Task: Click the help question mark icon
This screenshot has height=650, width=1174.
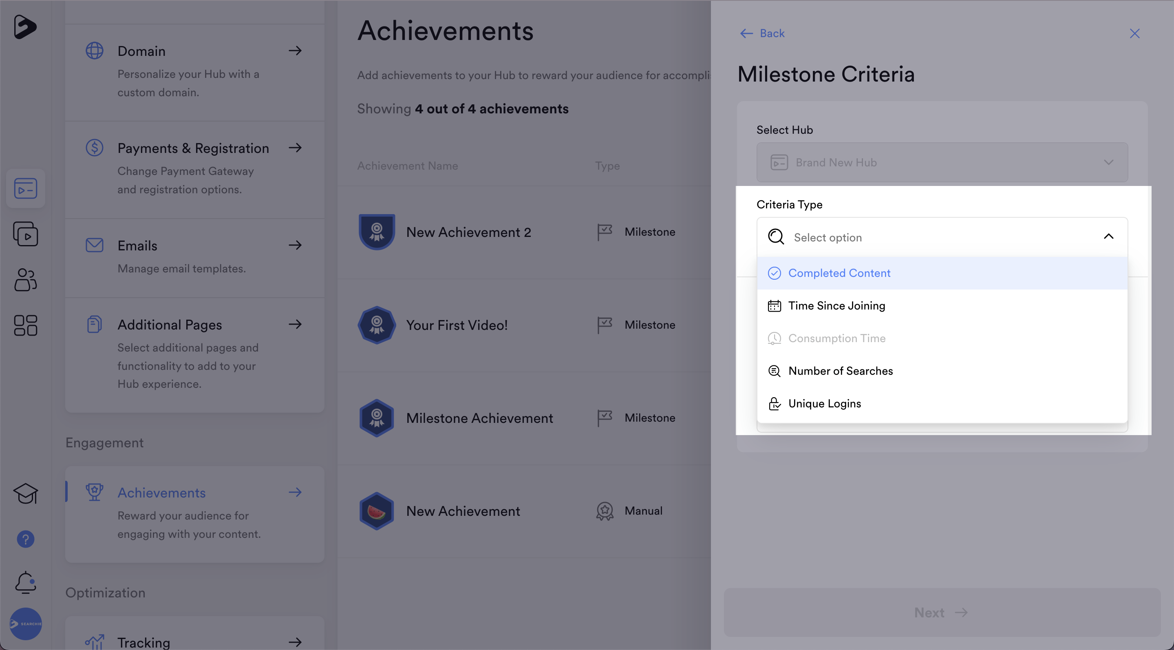Action: [26, 539]
